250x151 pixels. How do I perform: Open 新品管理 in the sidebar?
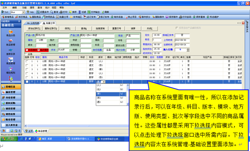click(x=11, y=42)
